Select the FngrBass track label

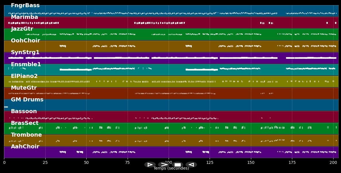click(x=25, y=5)
